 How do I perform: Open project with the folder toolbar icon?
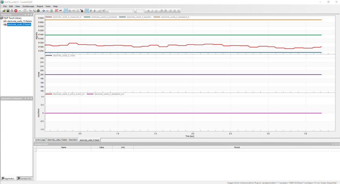pyautogui.click(x=4, y=11)
